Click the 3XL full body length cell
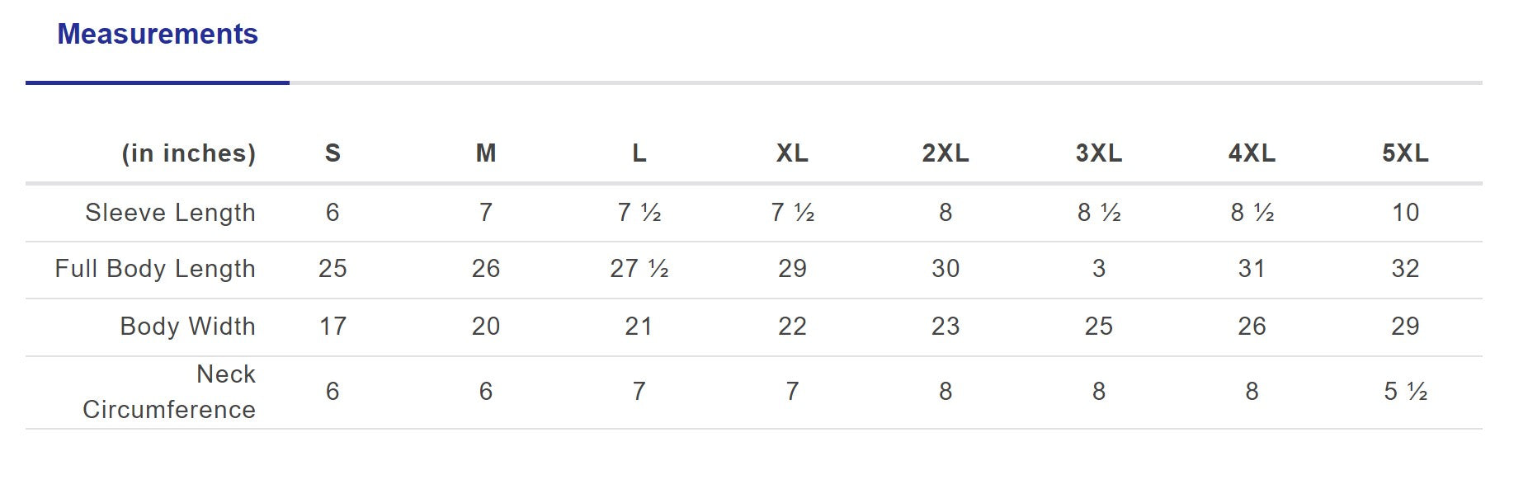 click(x=1099, y=269)
